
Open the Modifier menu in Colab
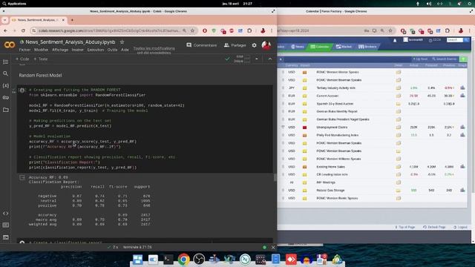42,50
